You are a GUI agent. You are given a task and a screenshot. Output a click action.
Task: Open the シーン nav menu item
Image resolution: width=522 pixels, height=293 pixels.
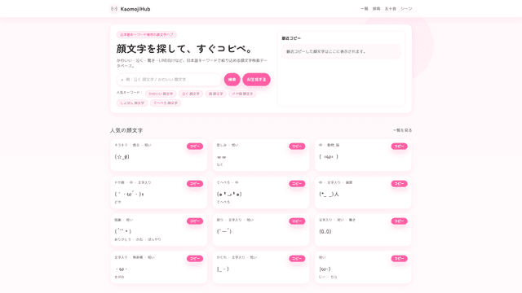[x=406, y=9]
